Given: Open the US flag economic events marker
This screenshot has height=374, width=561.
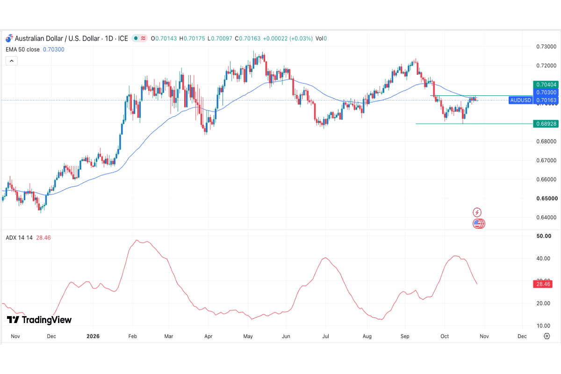Looking at the screenshot, I should click(x=477, y=223).
